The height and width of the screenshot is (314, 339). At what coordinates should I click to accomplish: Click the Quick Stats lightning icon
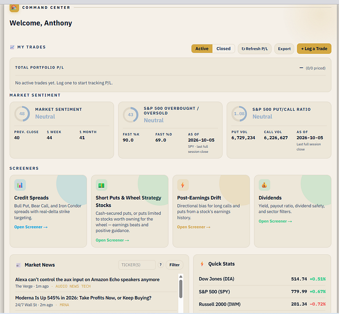[202, 264]
